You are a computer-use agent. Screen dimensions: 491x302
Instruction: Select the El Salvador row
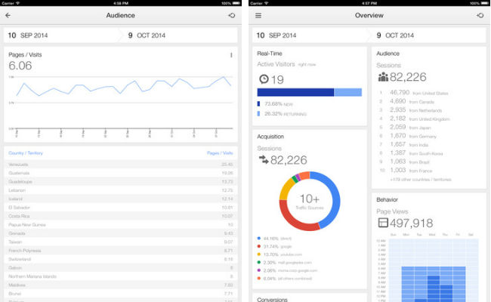(121, 208)
